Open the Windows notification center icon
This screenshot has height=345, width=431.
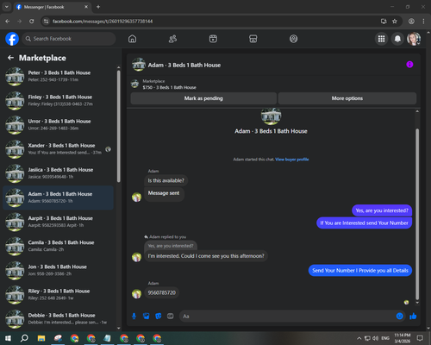[x=420, y=338]
